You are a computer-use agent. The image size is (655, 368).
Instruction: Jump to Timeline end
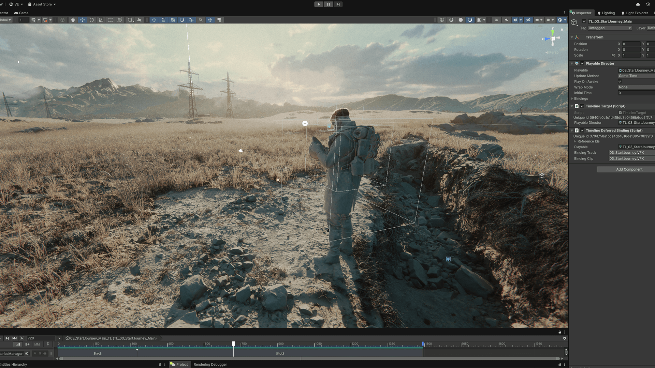click(x=14, y=338)
